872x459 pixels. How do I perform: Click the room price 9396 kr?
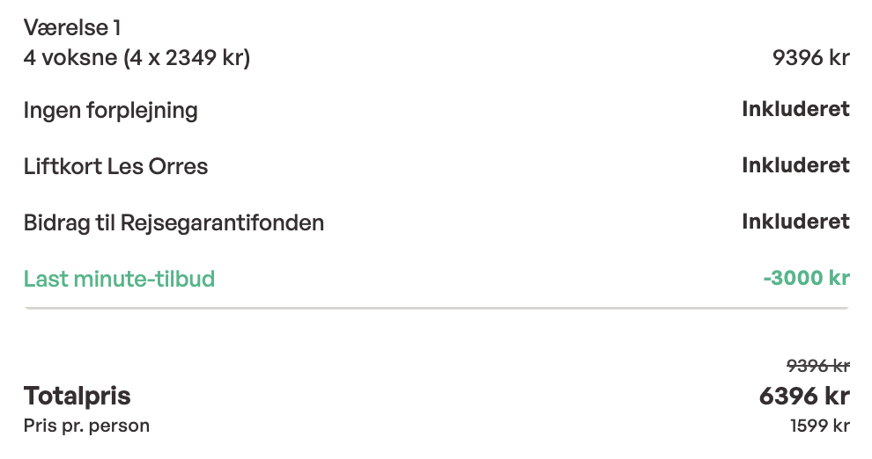click(x=810, y=59)
